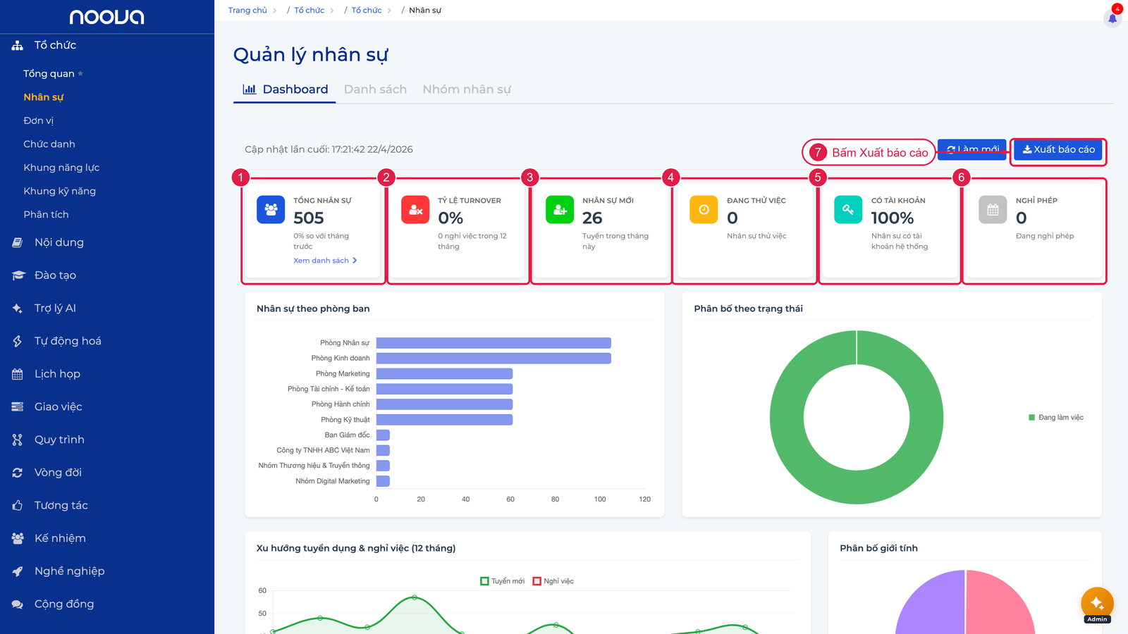Open the orange Admin AI assistant button
Image resolution: width=1128 pixels, height=634 pixels.
(x=1097, y=604)
